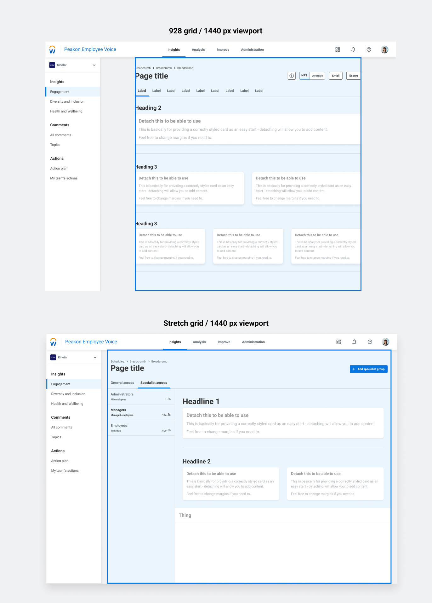The image size is (432, 603).
Task: Select the Small size button
Action: 336,76
